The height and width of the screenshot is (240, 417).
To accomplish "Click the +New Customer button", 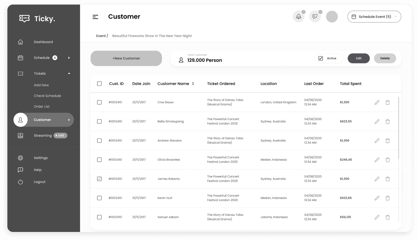I will point(126,58).
